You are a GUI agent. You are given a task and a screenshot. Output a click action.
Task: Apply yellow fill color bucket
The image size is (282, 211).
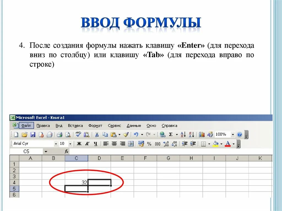point(216,144)
